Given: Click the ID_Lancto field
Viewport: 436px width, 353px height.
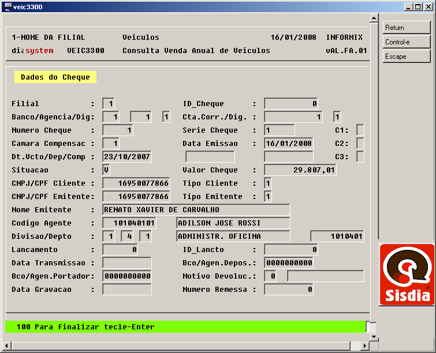Looking at the screenshot, I should click(291, 249).
